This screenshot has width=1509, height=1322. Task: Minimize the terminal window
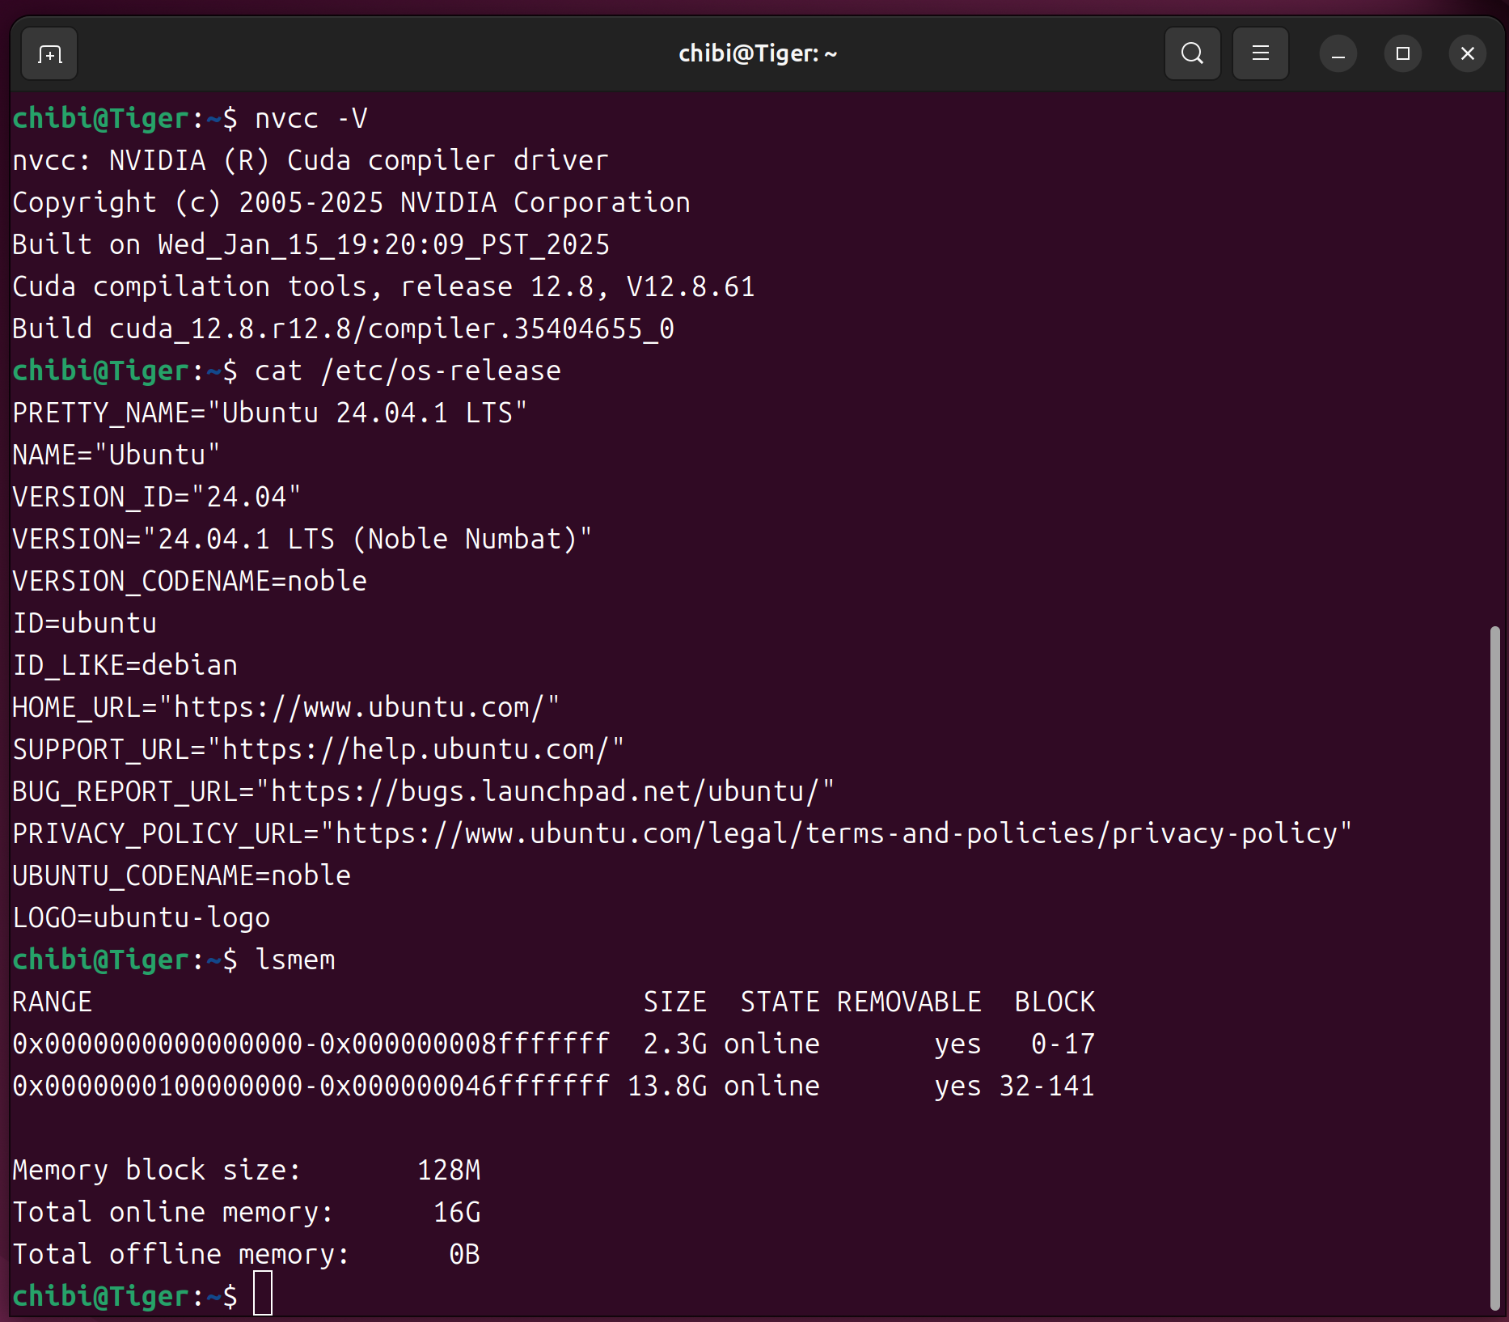tap(1338, 54)
